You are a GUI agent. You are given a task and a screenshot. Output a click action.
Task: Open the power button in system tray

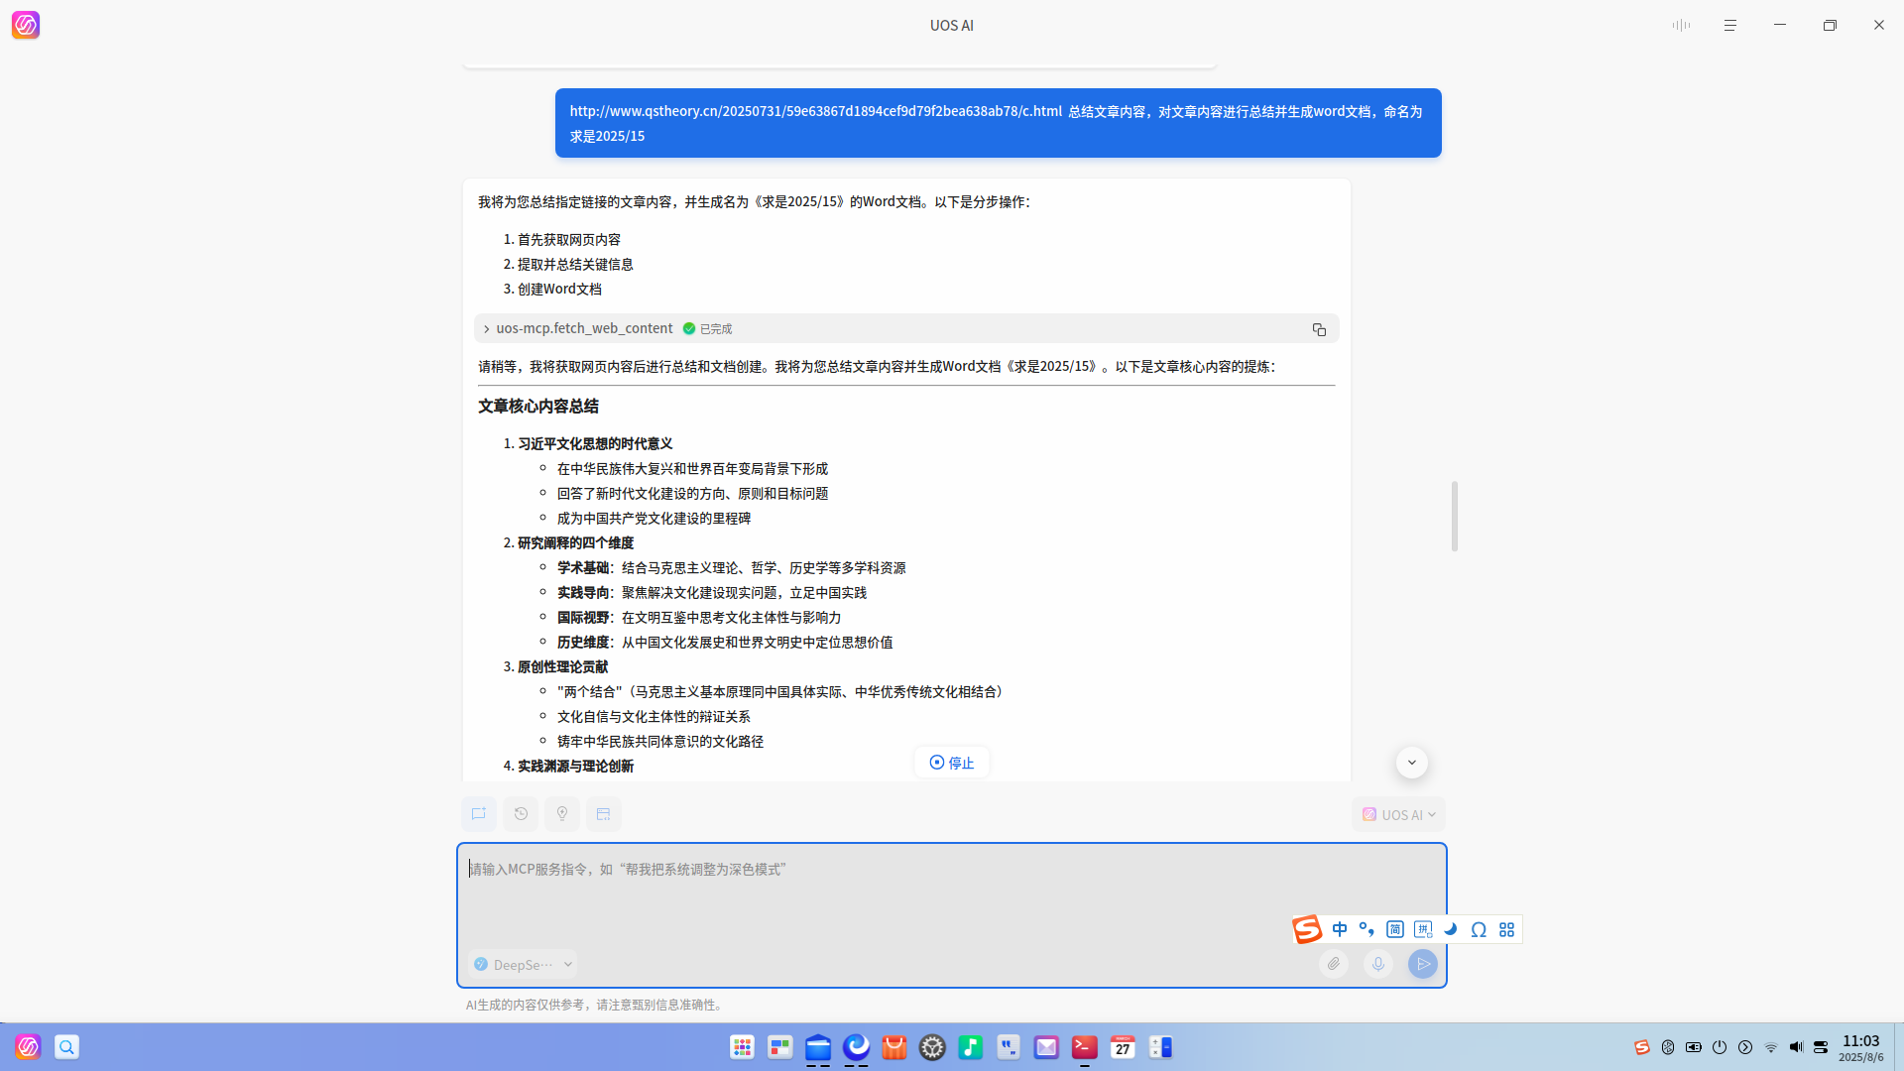(1720, 1047)
